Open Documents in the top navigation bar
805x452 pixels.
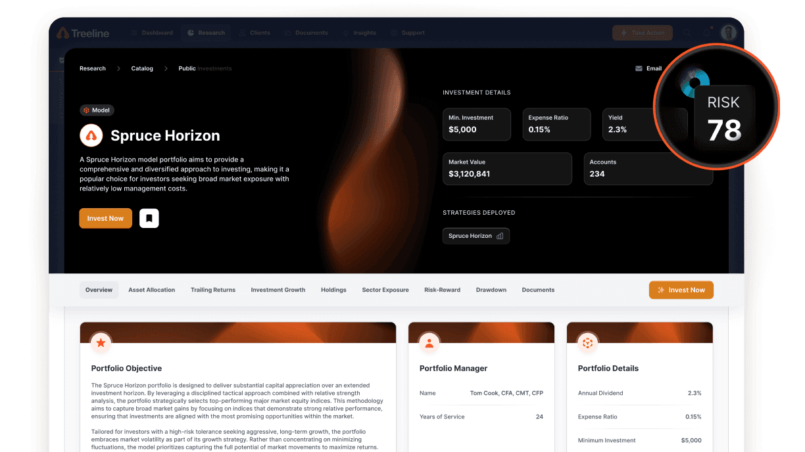coord(307,33)
